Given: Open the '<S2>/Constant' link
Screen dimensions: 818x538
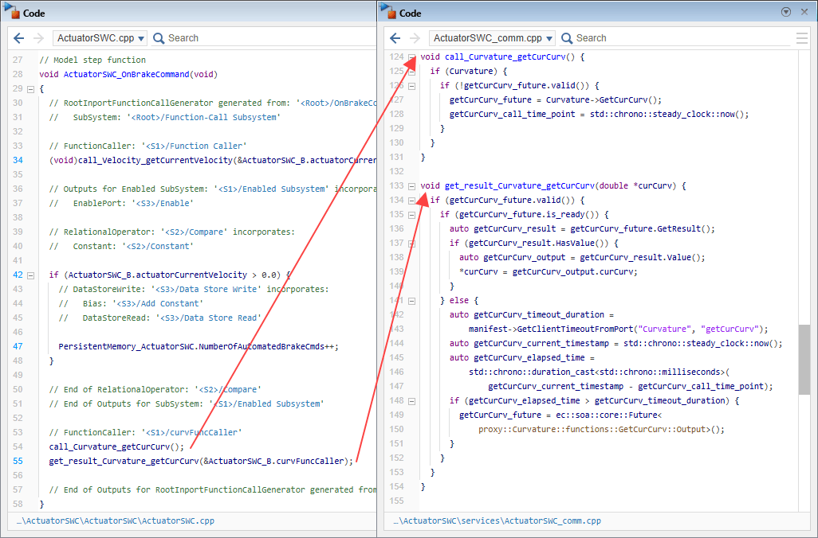Looking at the screenshot, I should tap(158, 246).
